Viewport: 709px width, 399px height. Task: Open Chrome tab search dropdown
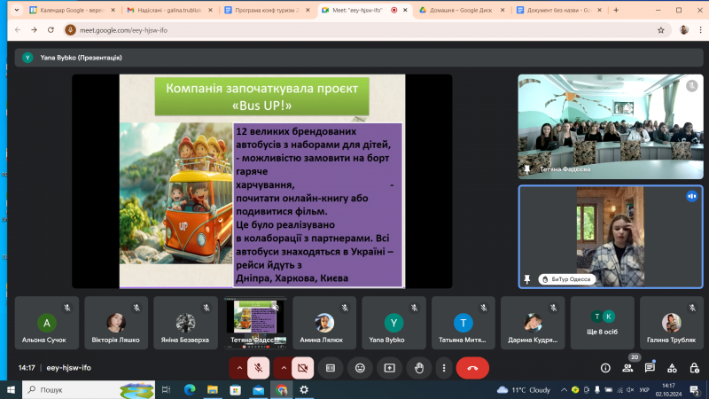(x=17, y=10)
